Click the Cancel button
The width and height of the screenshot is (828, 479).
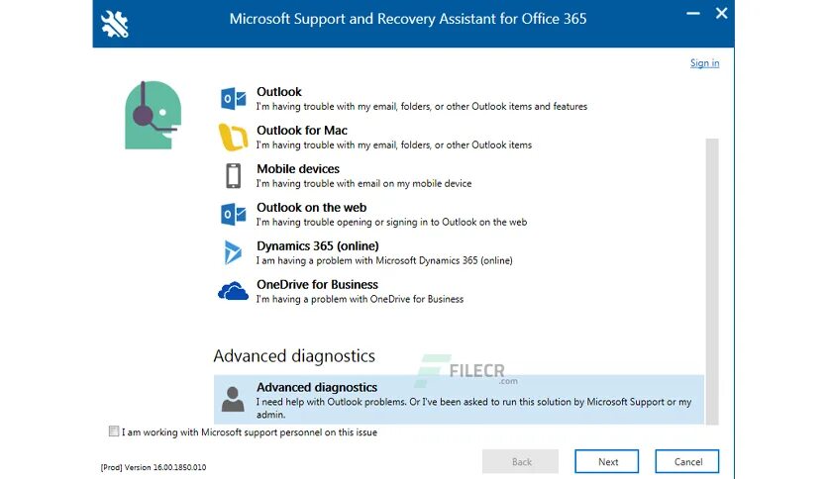[x=687, y=461]
